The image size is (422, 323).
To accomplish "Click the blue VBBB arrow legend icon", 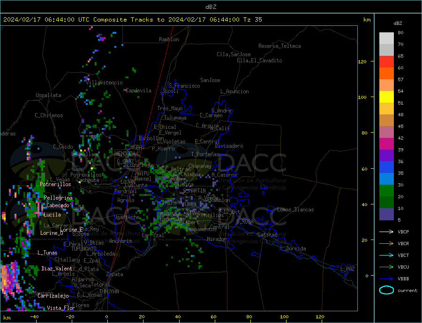I will (386, 278).
